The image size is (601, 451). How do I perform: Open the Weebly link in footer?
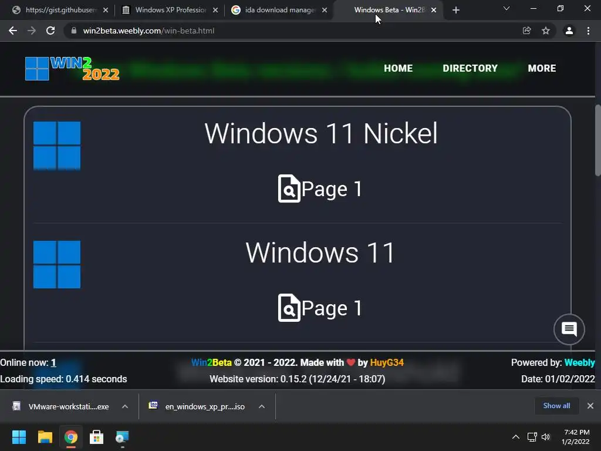[579, 362]
